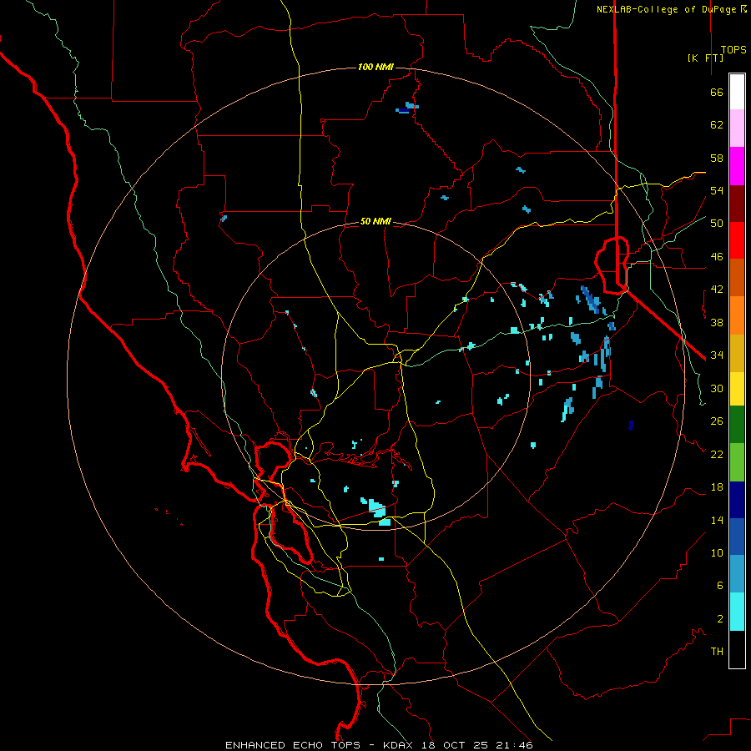Click the legend value 50
The height and width of the screenshot is (751, 751).
point(717,224)
